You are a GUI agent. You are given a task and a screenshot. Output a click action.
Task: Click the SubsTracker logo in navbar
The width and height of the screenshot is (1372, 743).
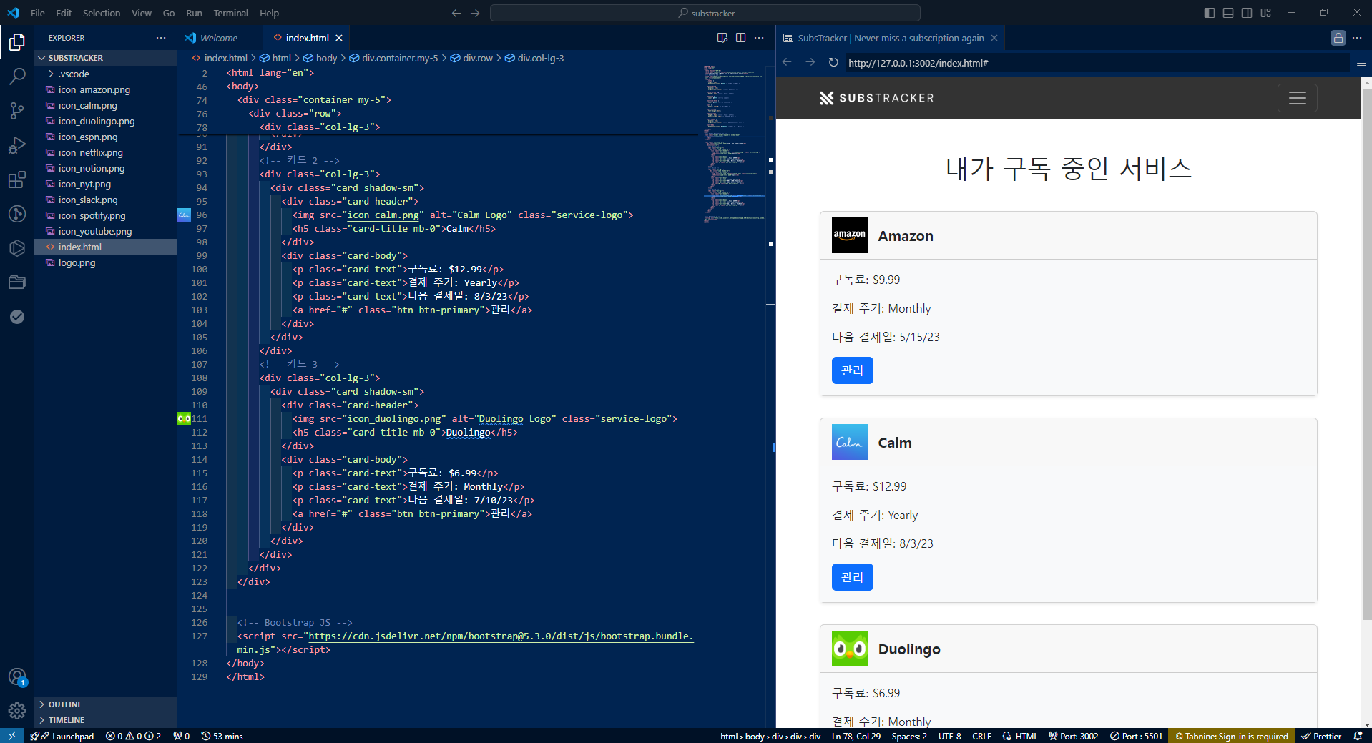(876, 98)
